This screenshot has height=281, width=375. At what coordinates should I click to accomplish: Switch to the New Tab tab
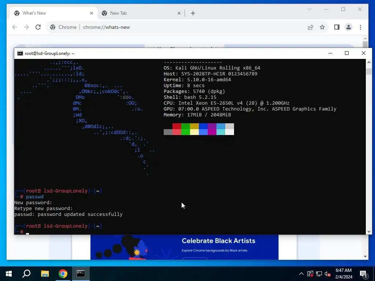(141, 13)
